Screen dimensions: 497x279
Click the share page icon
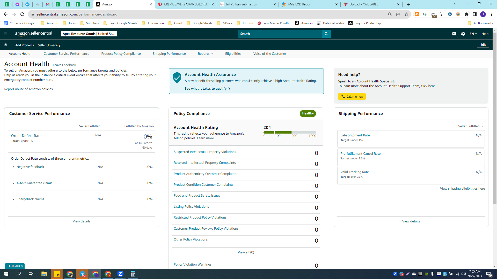coord(398,14)
